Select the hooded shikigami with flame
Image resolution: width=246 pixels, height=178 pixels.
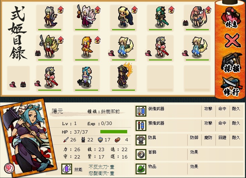pyautogui.click(x=124, y=75)
